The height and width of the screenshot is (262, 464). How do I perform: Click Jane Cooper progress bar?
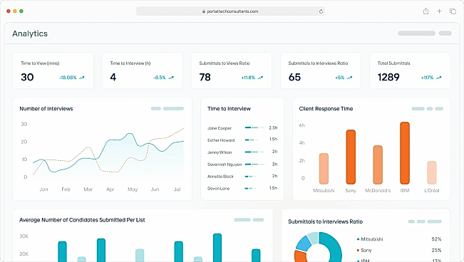pos(254,127)
